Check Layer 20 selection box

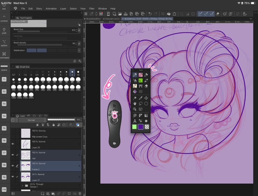[17, 144]
